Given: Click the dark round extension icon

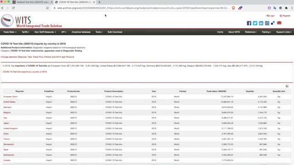Looking at the screenshot, I should [x=281, y=8].
